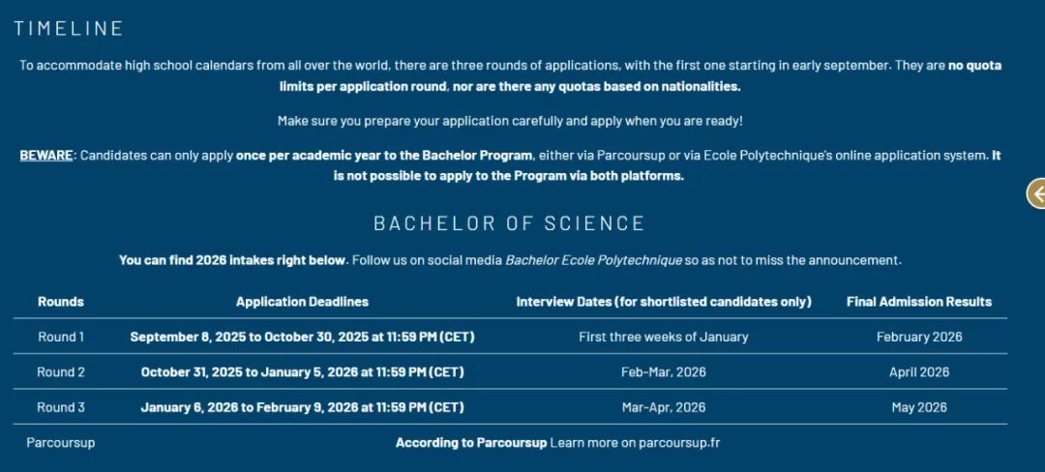The image size is (1045, 472).
Task: Click the Round 2 deadline ending January 5, 2026
Action: click(302, 371)
